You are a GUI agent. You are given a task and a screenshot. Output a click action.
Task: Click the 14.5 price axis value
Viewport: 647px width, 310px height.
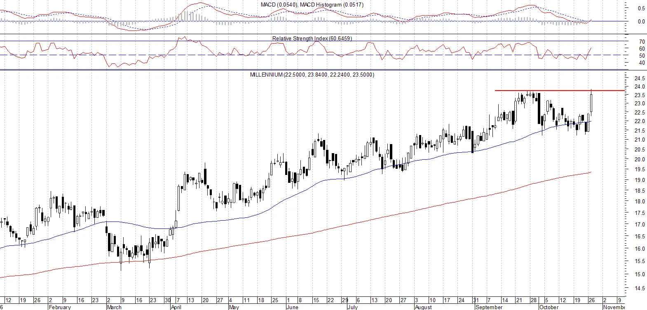click(x=640, y=288)
